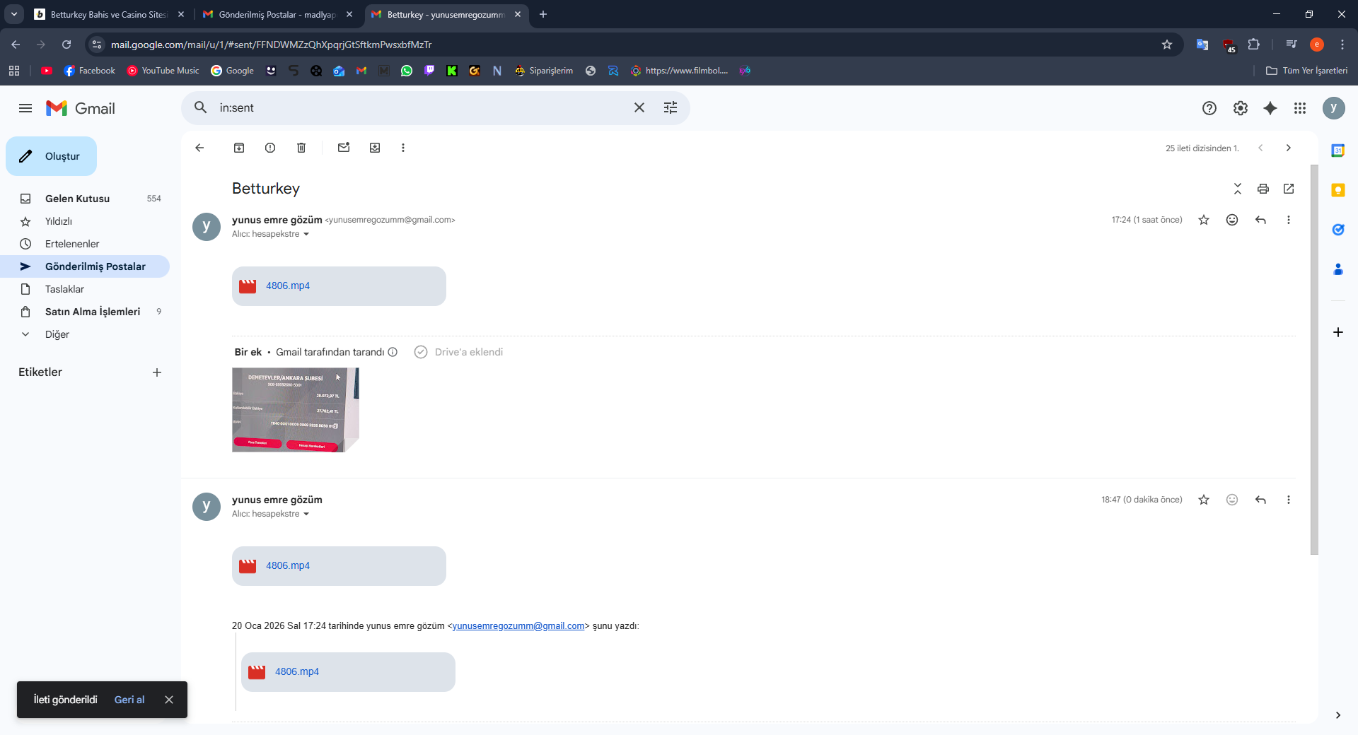Move conversation to inbox
The height and width of the screenshot is (735, 1358).
[375, 148]
